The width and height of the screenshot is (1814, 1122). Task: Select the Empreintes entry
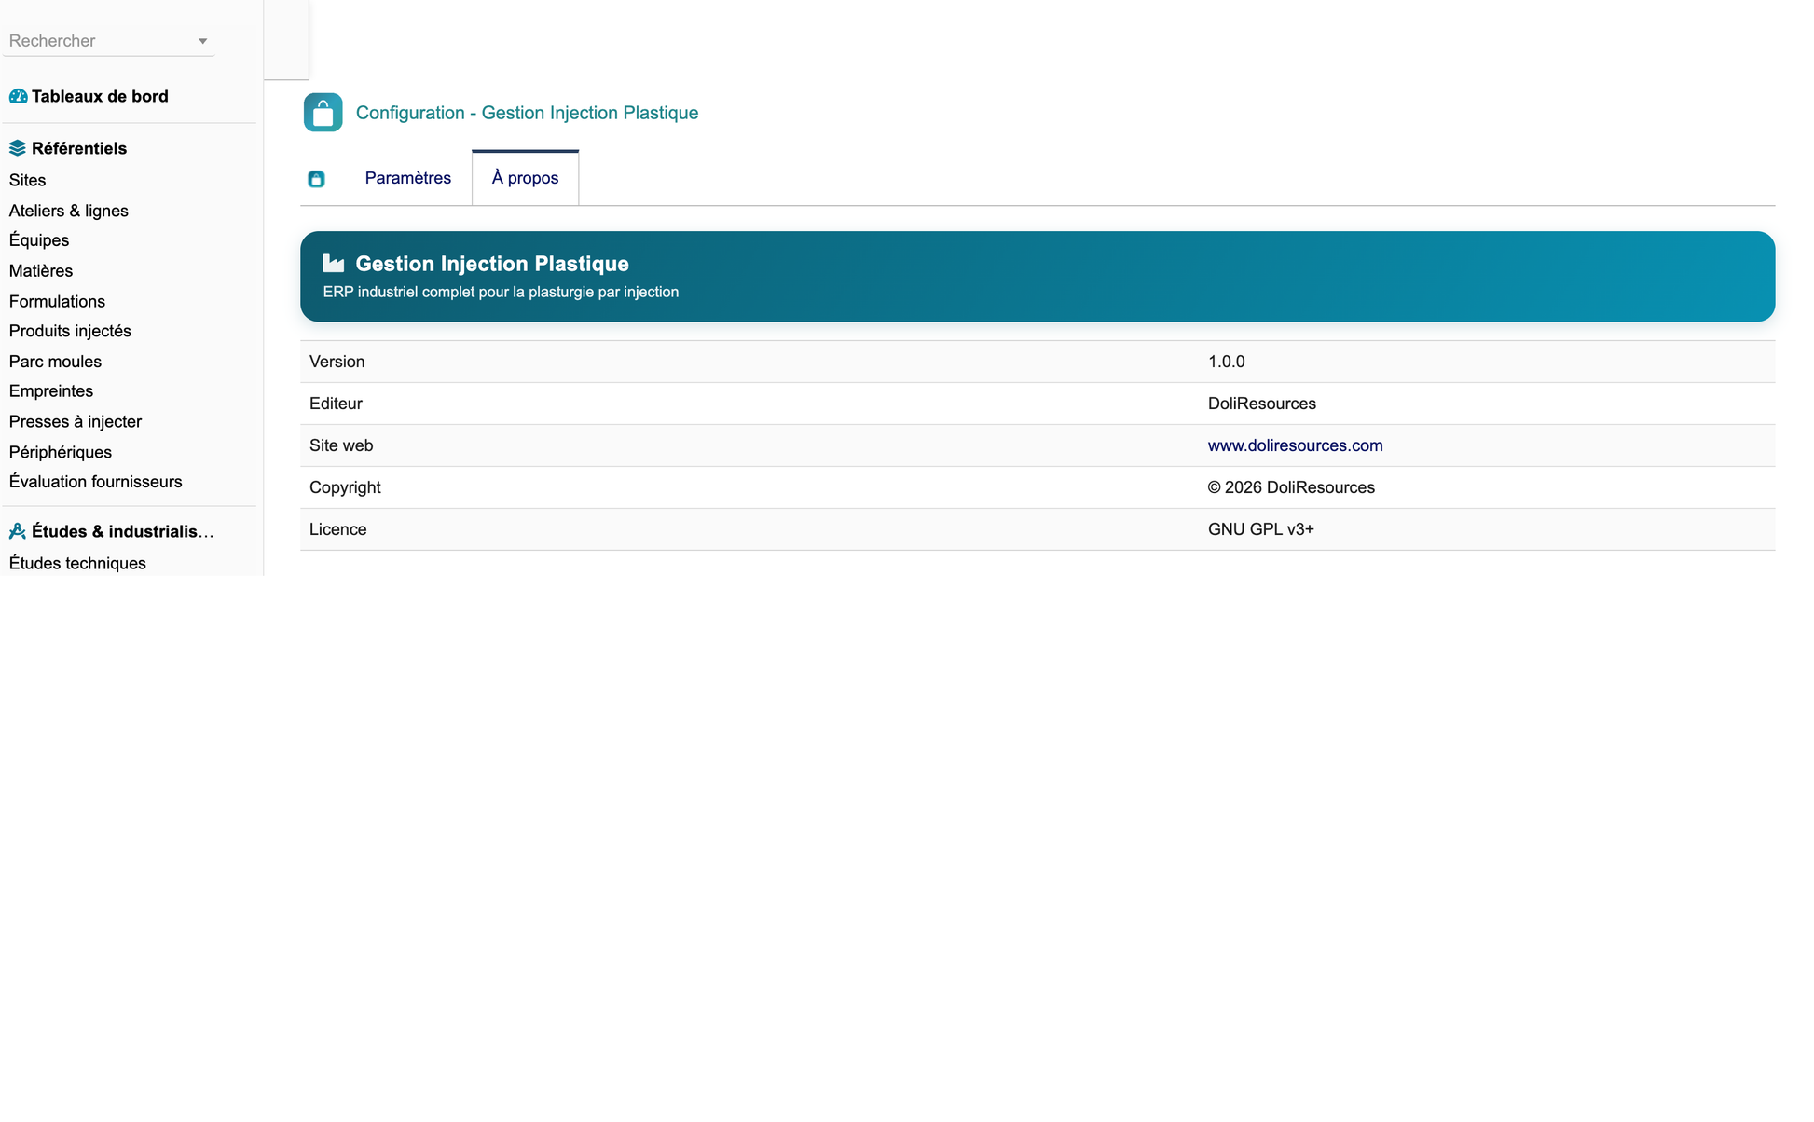51,391
